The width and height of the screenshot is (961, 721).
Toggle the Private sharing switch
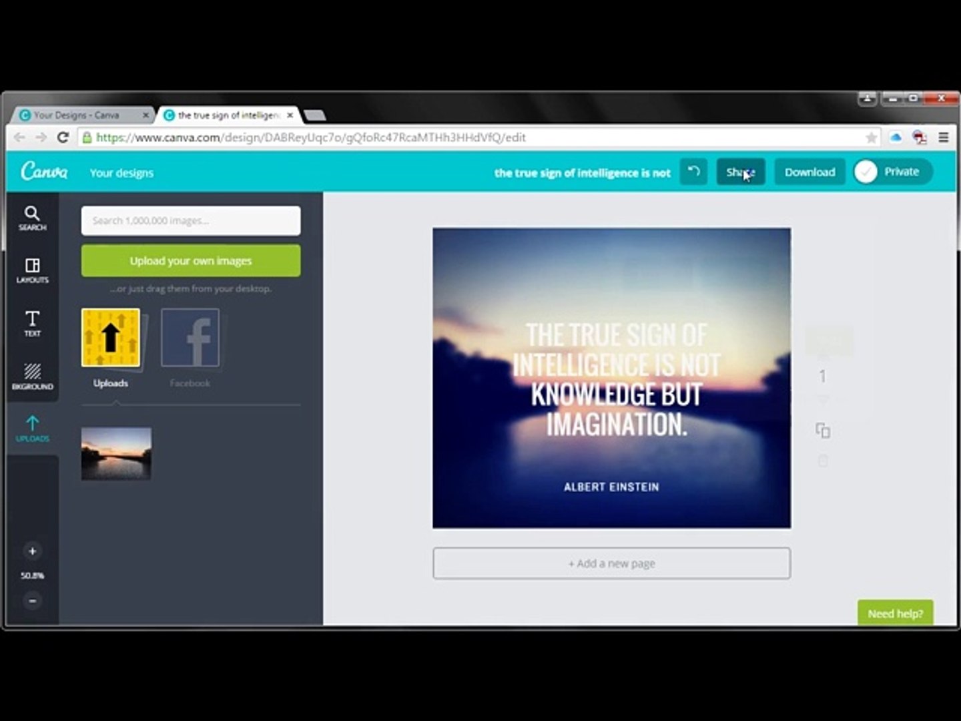tap(893, 172)
